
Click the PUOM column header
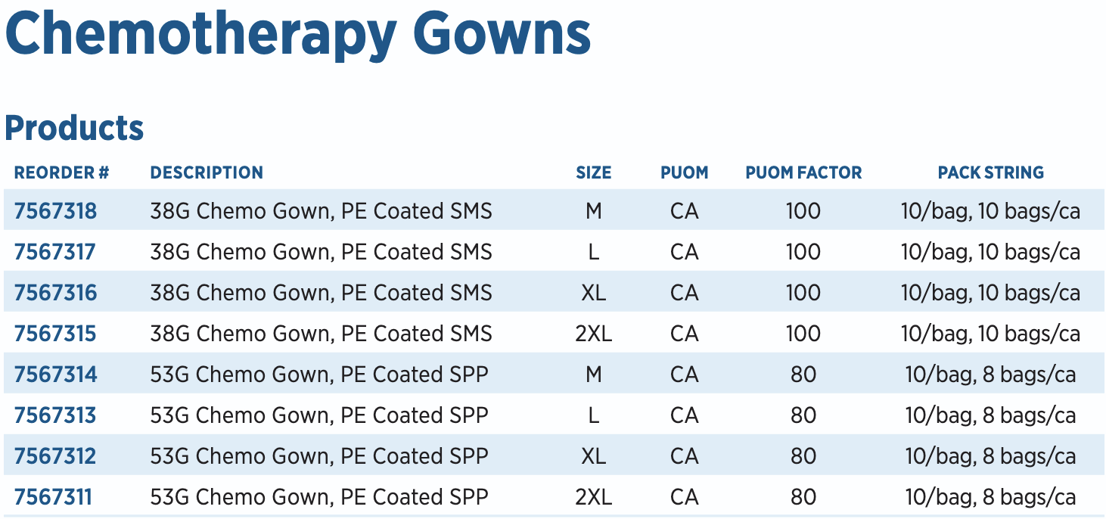[x=684, y=172]
